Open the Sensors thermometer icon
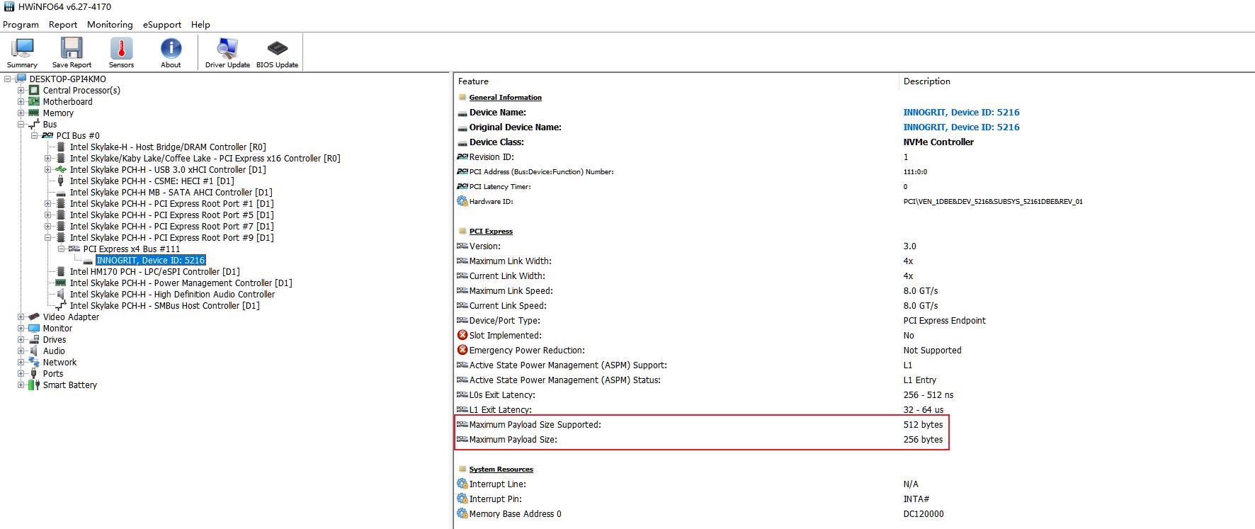Image resolution: width=1255 pixels, height=529 pixels. 121,48
